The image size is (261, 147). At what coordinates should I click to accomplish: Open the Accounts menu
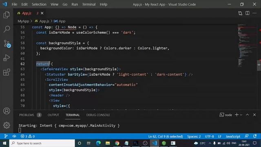[x=7, y=111]
